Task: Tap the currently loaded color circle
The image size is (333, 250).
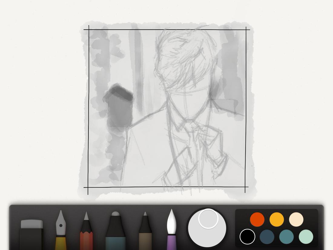Action: point(209,218)
